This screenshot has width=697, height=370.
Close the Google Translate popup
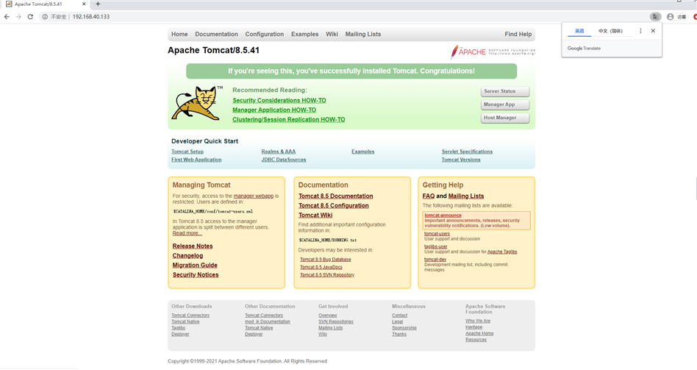[653, 31]
